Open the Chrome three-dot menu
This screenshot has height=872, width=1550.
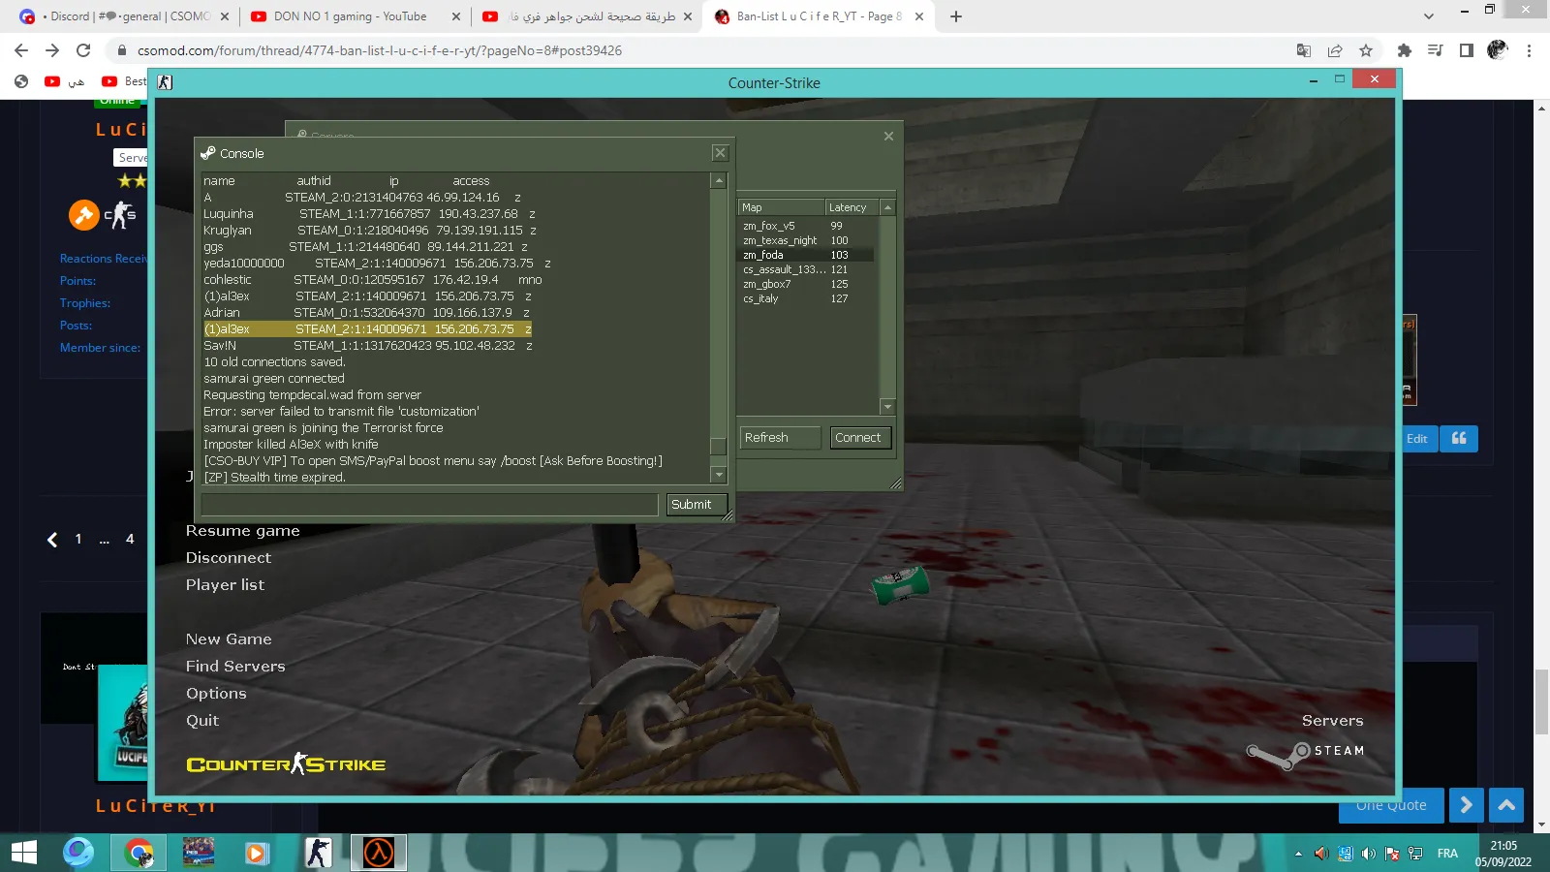(x=1530, y=50)
